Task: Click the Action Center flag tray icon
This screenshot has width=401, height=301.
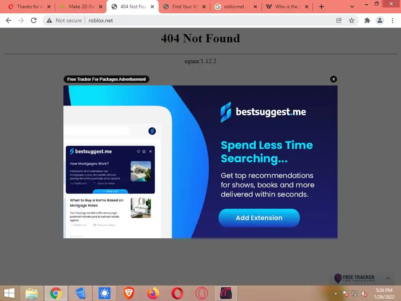Action: (x=345, y=294)
